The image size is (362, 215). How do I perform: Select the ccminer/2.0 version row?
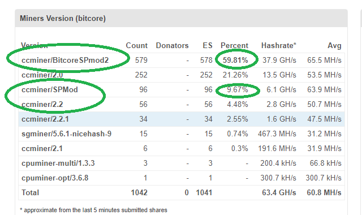182,75
